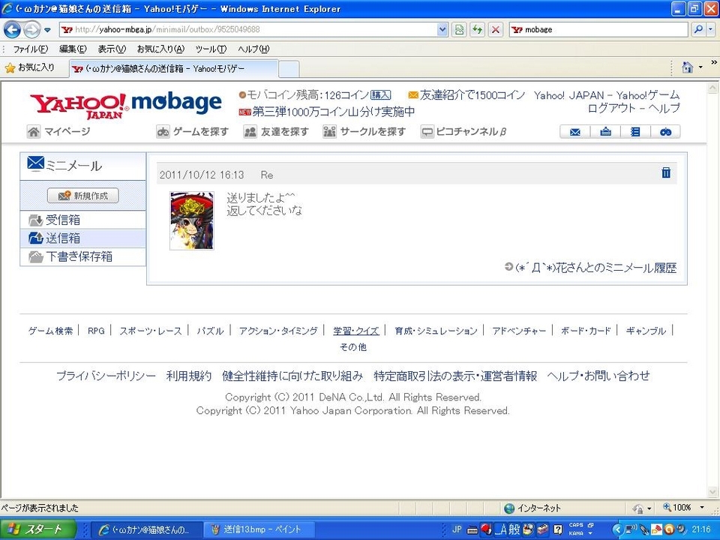Screen dimensions: 720x540
Task: Open a new blank browser tab
Action: click(289, 69)
